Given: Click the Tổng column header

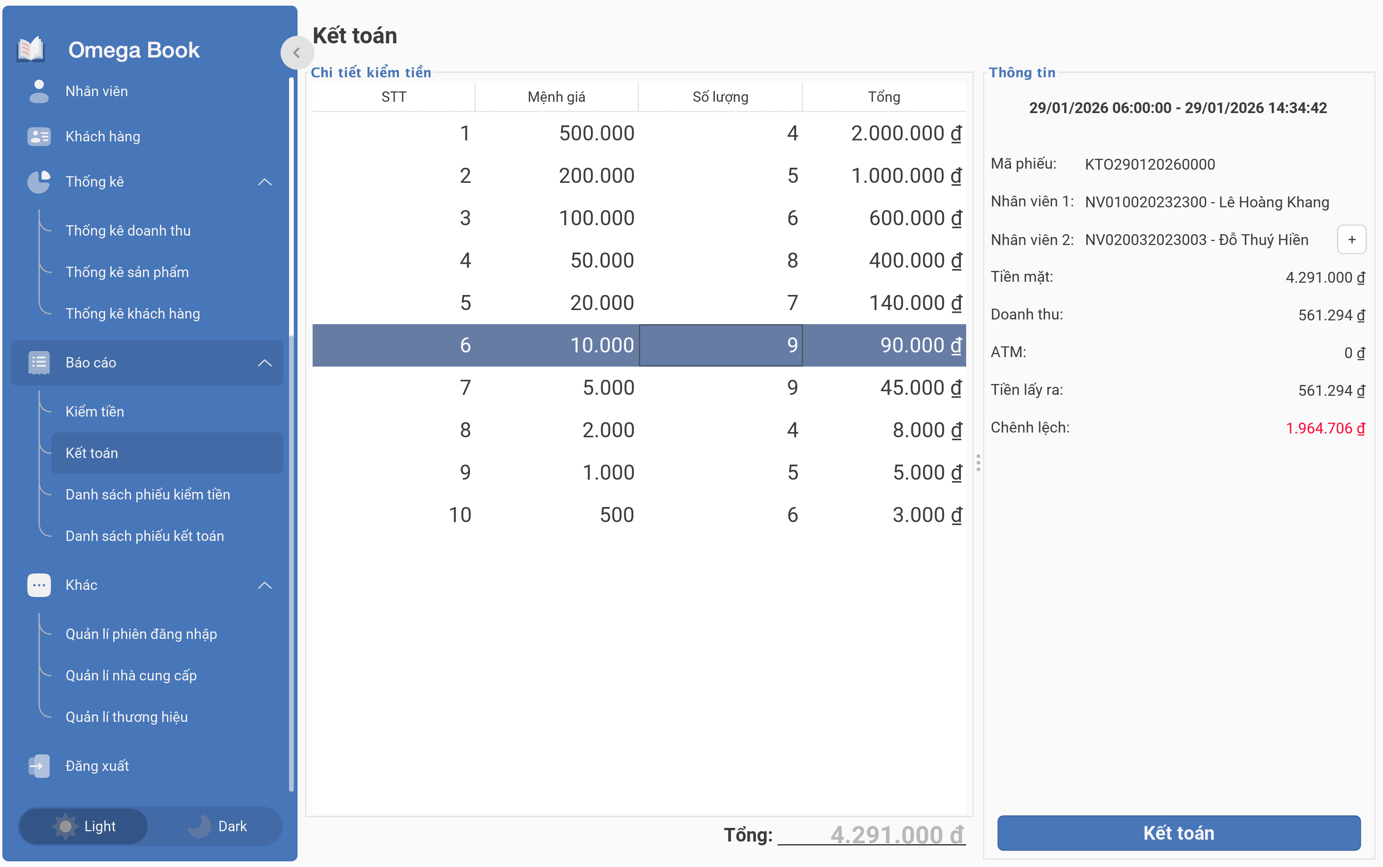Looking at the screenshot, I should pyautogui.click(x=884, y=97).
